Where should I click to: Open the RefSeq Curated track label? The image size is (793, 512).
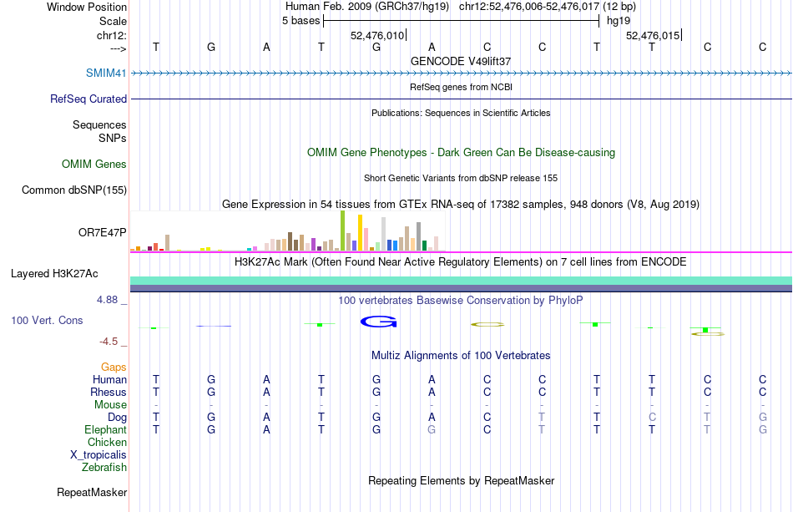click(x=88, y=99)
